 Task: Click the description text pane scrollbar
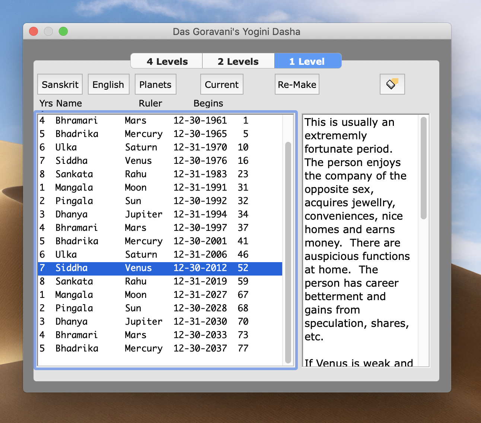pyautogui.click(x=423, y=168)
